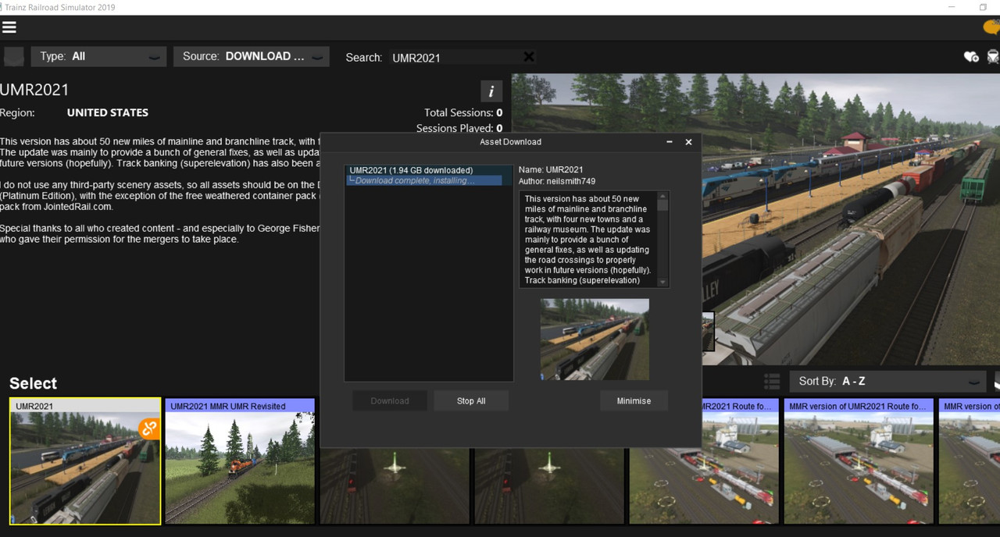This screenshot has width=1000, height=537.
Task: Click the Minimise button in Asset Download
Action: pos(634,400)
